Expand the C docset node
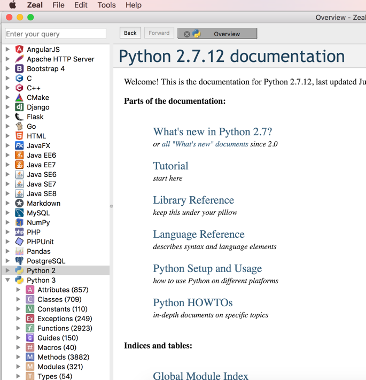Image resolution: width=366 pixels, height=380 pixels. click(x=7, y=78)
